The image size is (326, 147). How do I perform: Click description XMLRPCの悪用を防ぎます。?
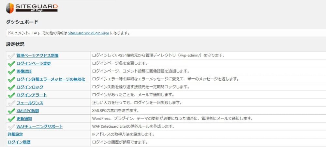(x=115, y=111)
